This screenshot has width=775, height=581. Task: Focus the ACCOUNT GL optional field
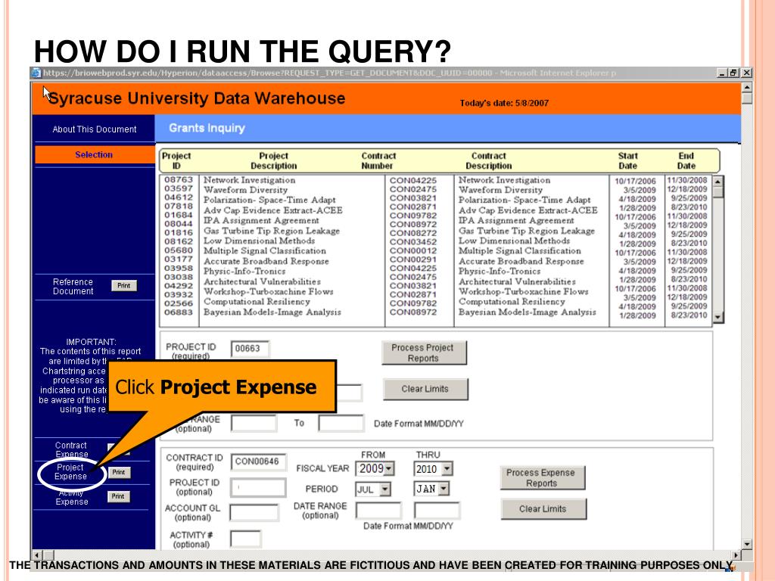click(x=254, y=513)
